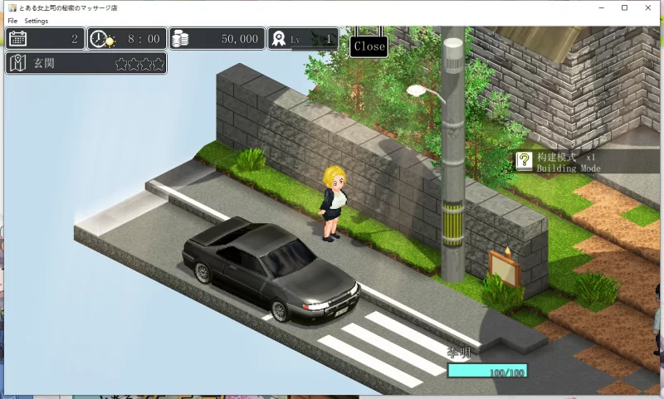Click the money value 50,000
This screenshot has width=664, height=399.
coord(240,39)
